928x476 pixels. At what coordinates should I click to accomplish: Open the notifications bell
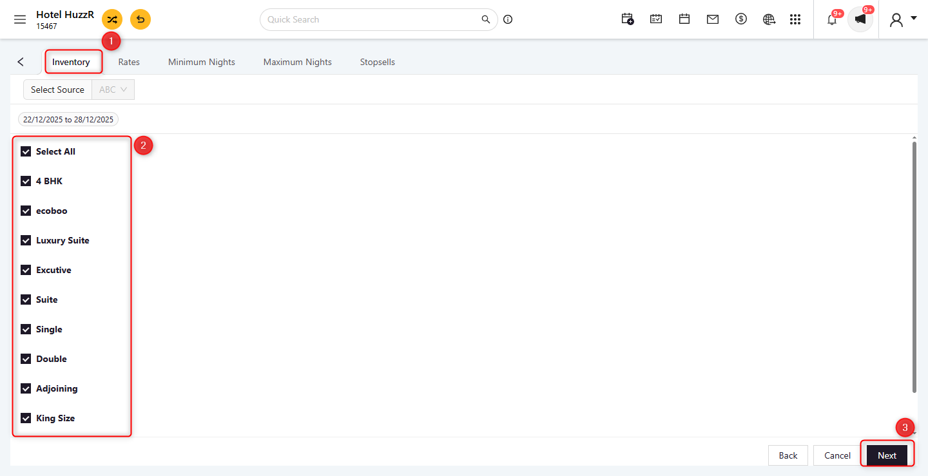click(832, 19)
